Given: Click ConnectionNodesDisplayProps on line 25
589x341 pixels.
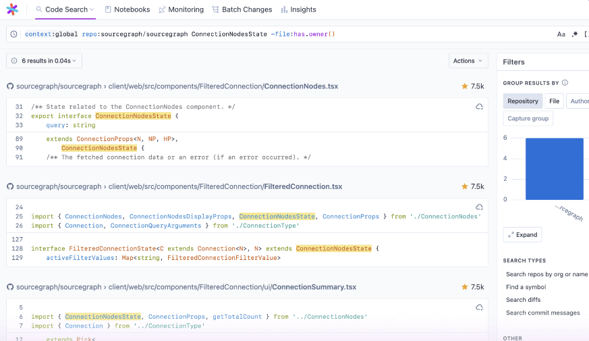Looking at the screenshot, I should [180, 217].
